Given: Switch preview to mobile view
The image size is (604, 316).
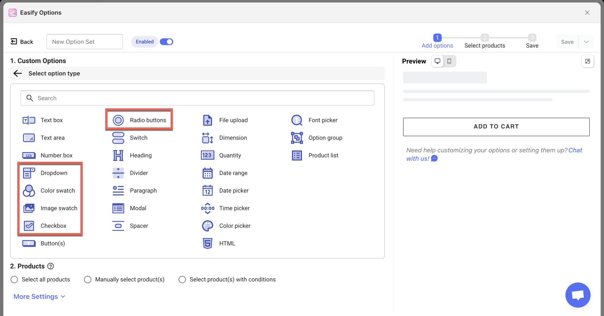Looking at the screenshot, I should click(x=449, y=61).
